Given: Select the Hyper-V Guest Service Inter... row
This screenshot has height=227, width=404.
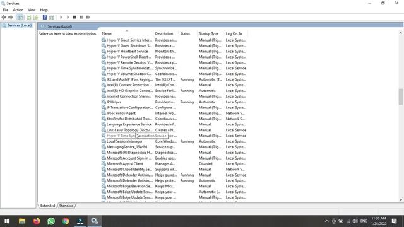Looking at the screenshot, I should coord(174,40).
